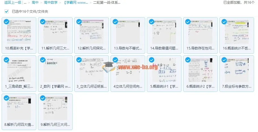
Task: Deselect the 1_三角函数_解三 file checkmark
Action: click(7, 60)
